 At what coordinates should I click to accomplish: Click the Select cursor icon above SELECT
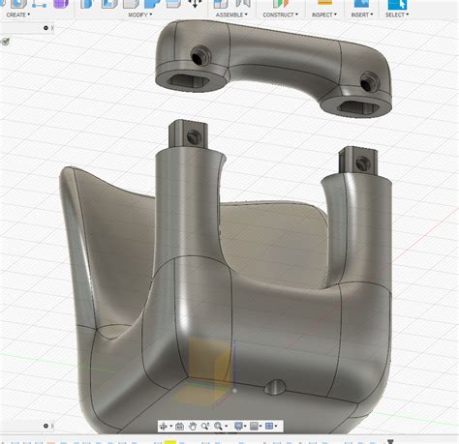[397, 4]
